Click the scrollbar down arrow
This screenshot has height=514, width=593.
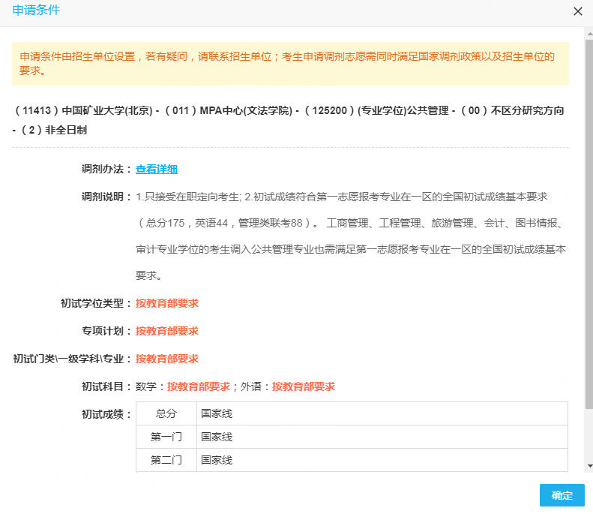[589, 466]
